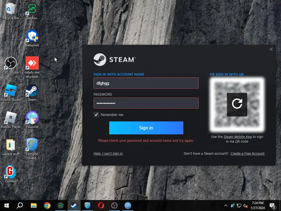Image resolution: width=281 pixels, height=211 pixels.
Task: Click the Sign in button
Action: point(146,128)
